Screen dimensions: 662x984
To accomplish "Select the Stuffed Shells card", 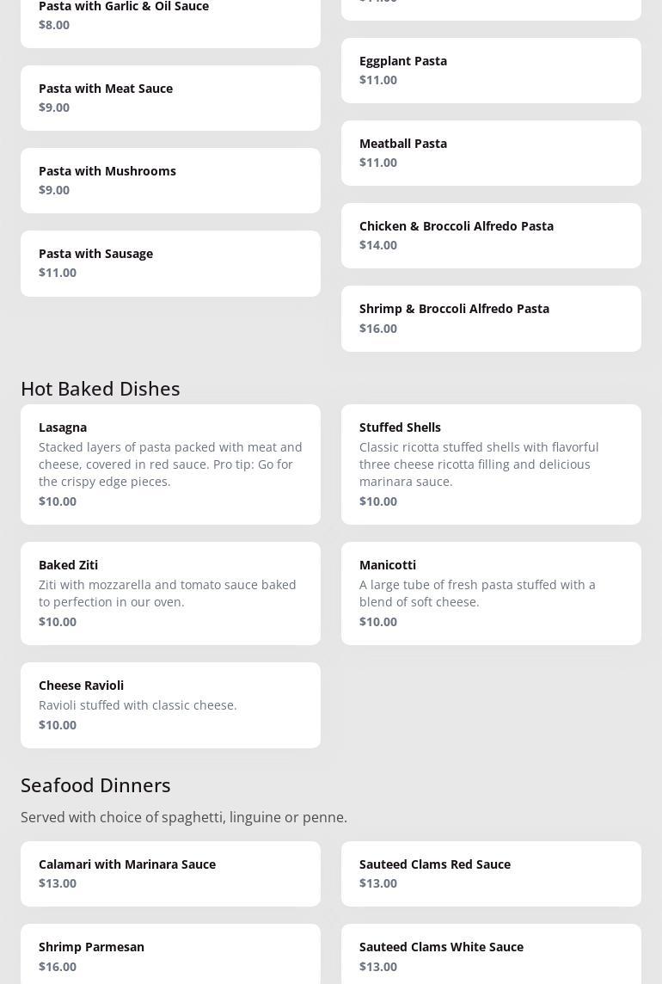I will click(x=491, y=464).
